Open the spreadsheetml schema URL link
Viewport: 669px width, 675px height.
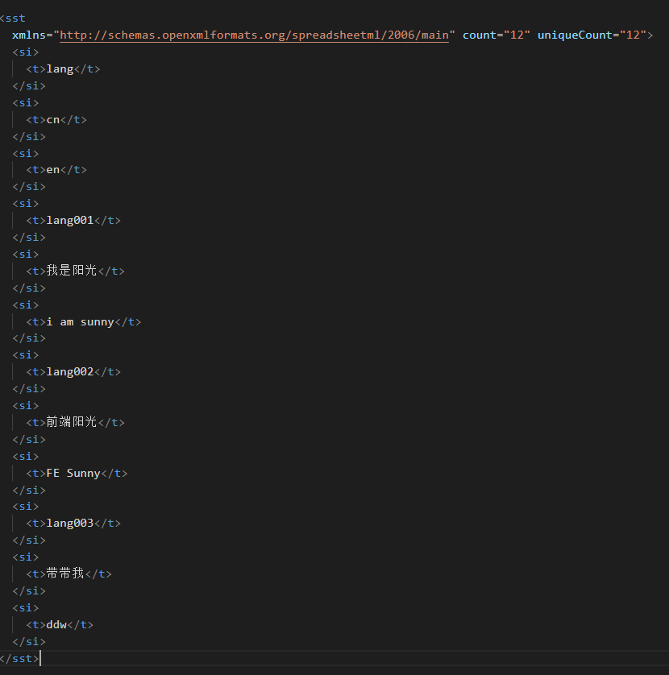click(x=254, y=35)
